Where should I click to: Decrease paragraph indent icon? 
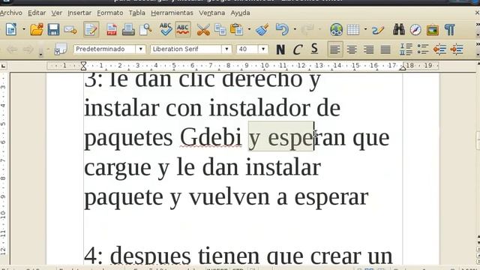pyautogui.click(x=439, y=49)
